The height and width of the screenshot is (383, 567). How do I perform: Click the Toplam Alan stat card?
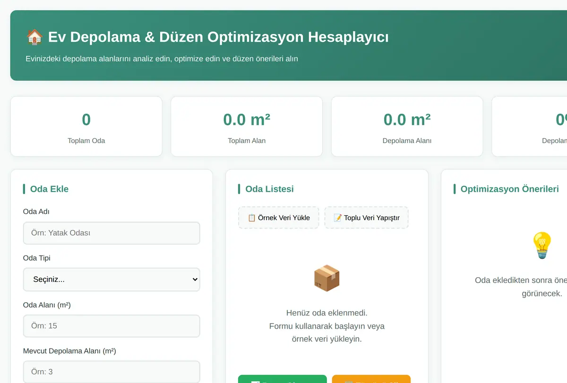point(247,127)
